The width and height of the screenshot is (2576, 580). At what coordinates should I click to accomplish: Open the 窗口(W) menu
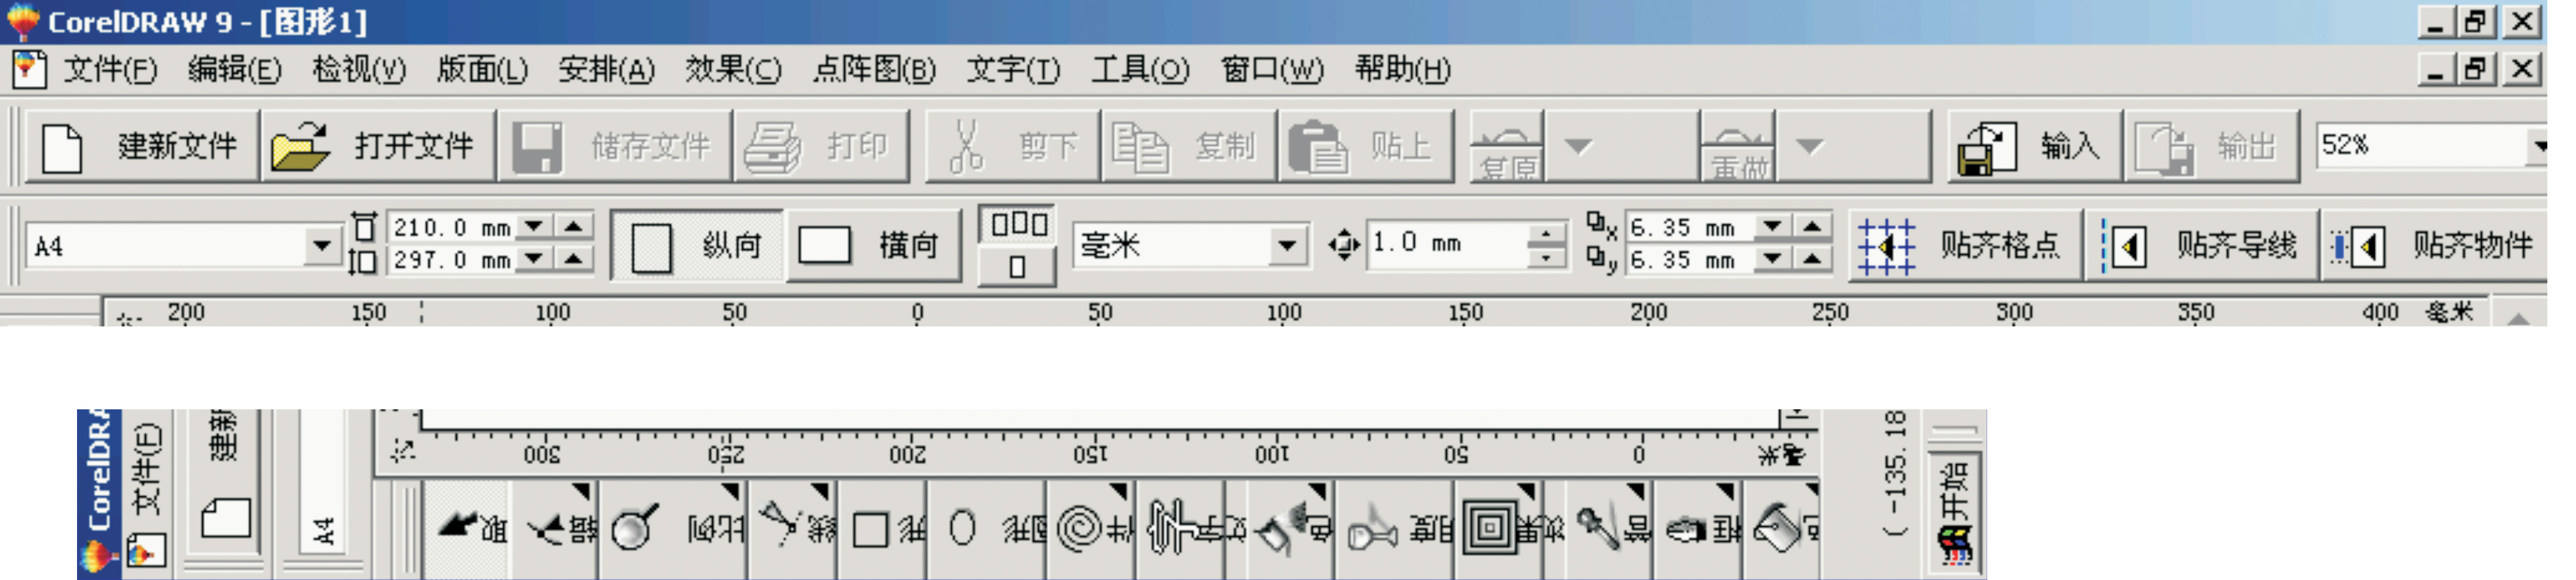(1272, 70)
